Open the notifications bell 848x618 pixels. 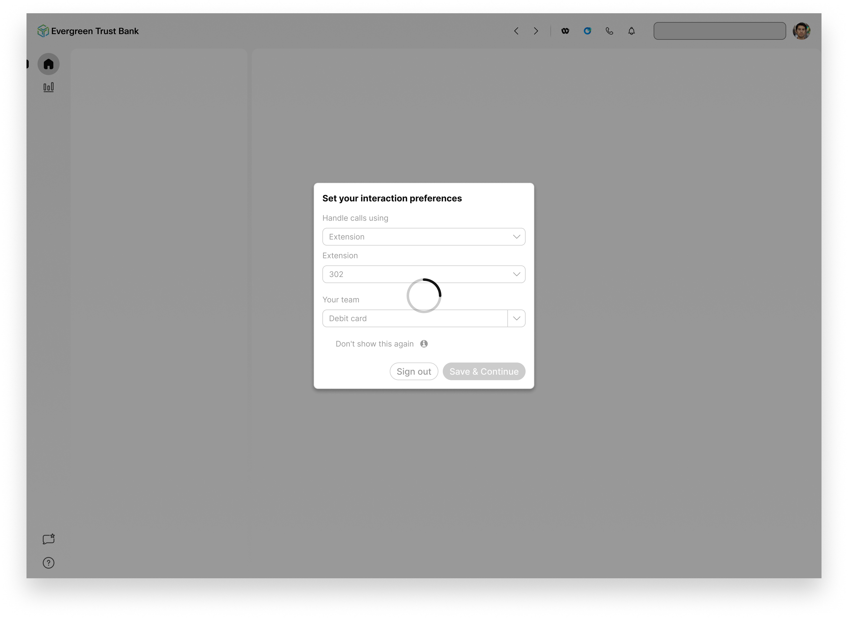(631, 31)
